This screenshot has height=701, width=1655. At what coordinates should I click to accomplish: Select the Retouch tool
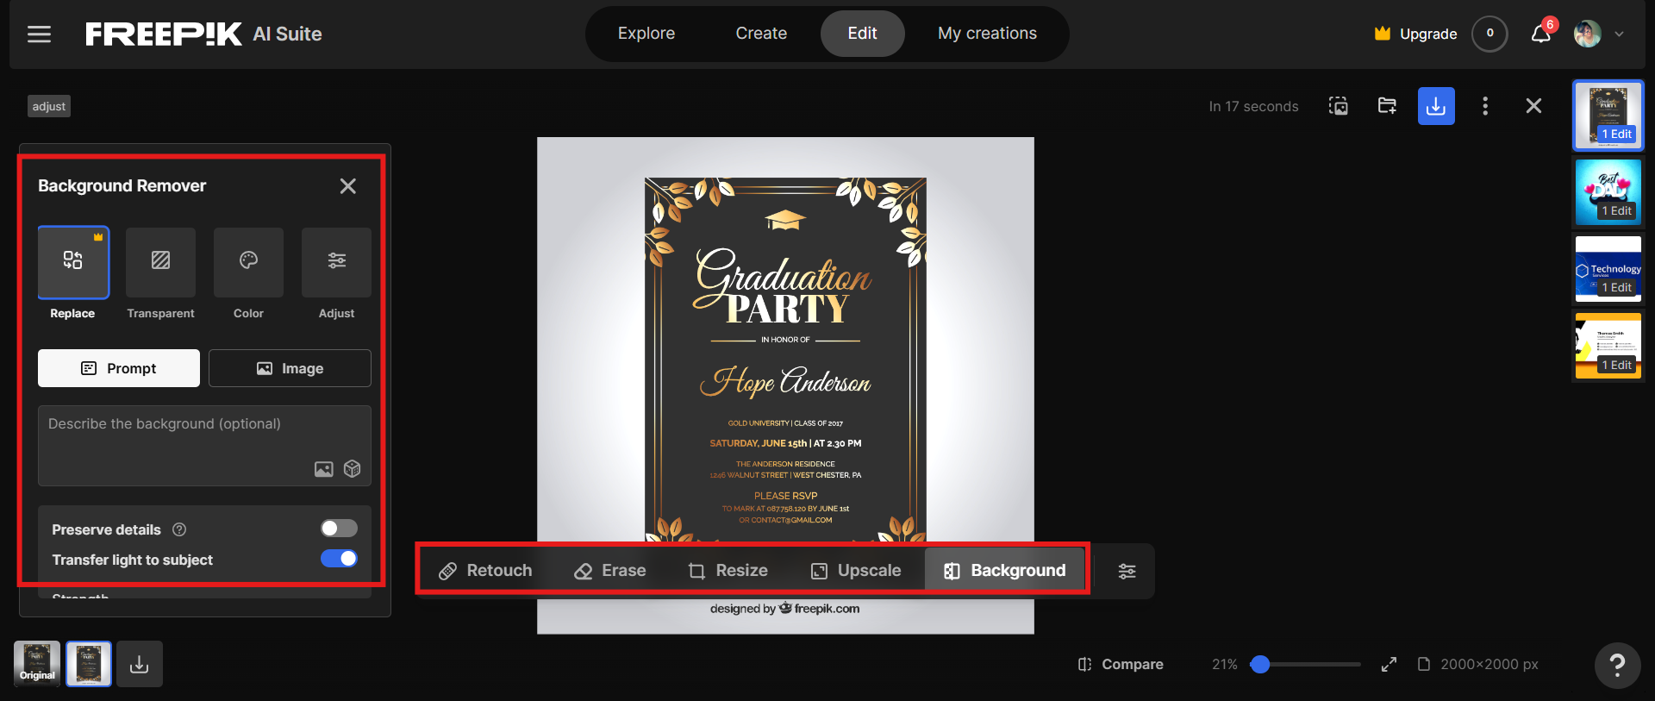click(485, 571)
